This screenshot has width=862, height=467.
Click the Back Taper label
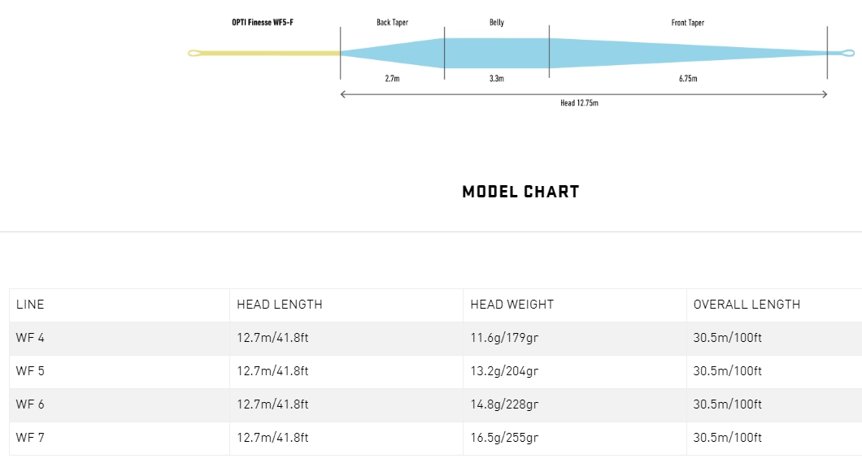pyautogui.click(x=392, y=23)
